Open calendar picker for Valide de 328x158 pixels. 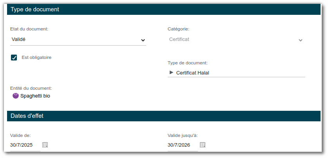tap(45, 145)
